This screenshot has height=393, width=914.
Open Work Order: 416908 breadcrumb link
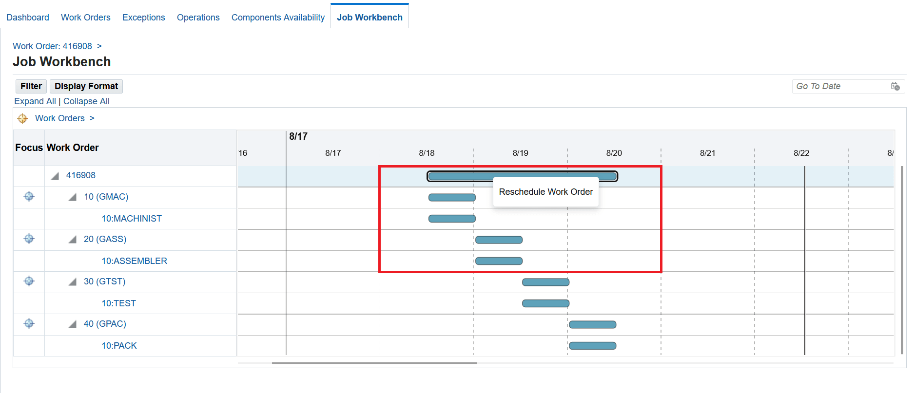click(52, 46)
